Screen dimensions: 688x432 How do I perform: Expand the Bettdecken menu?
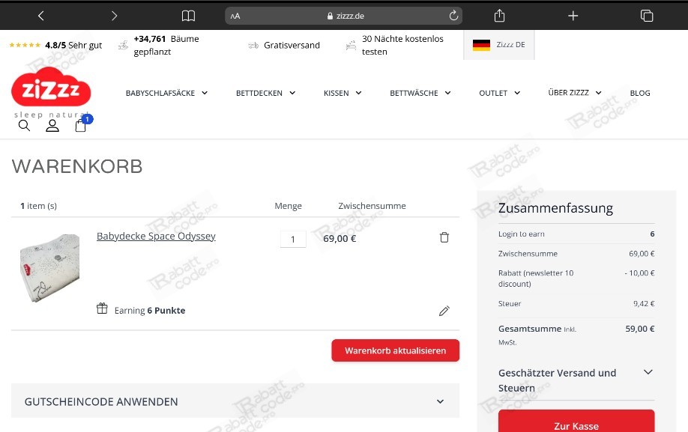click(266, 93)
